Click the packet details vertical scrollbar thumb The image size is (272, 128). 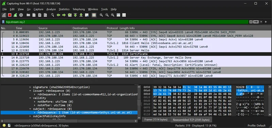coord(139,102)
